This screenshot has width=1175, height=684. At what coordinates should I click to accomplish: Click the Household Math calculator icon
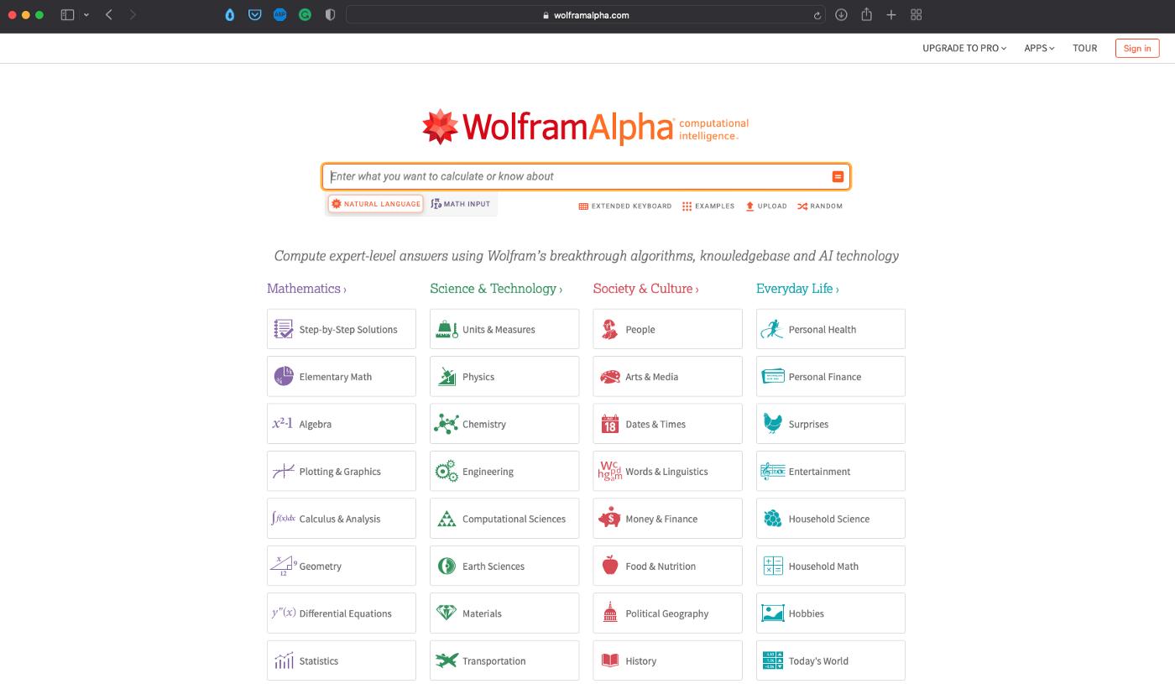point(772,566)
